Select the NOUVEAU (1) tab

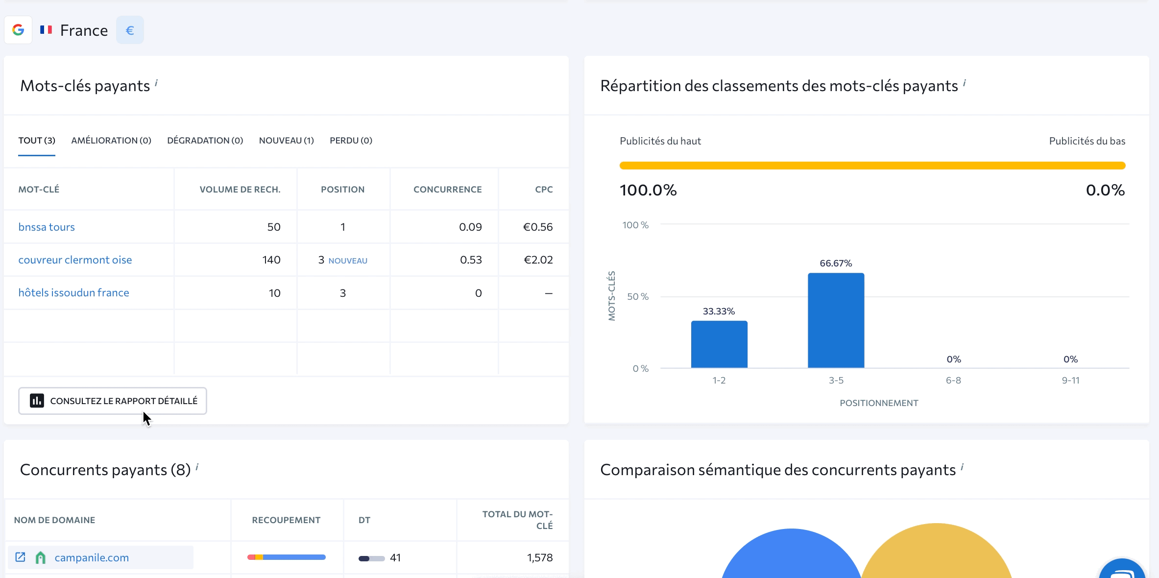pyautogui.click(x=286, y=141)
